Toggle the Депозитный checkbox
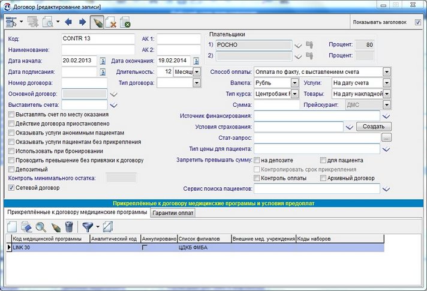The height and width of the screenshot is (291, 427). pyautogui.click(x=11, y=169)
